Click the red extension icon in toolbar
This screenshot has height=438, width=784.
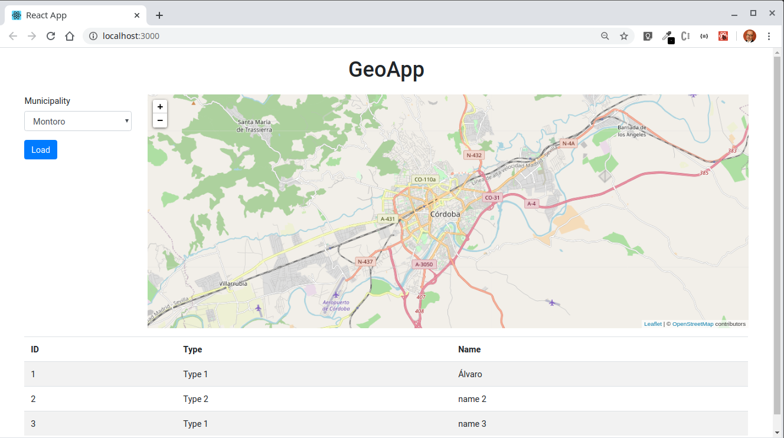coord(723,36)
